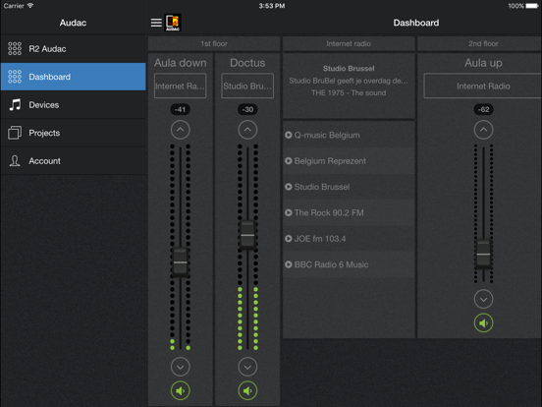The width and height of the screenshot is (542, 407).
Task: Lower Aula down volume with down chevron
Action: coord(180,367)
